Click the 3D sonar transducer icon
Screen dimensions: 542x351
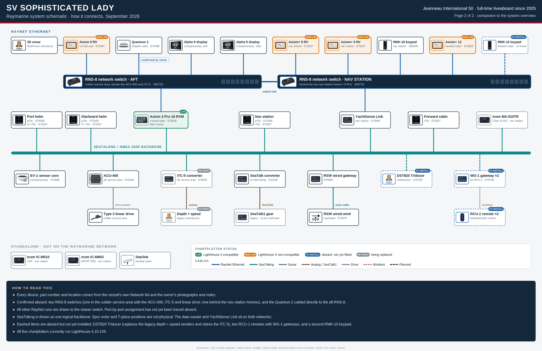pyautogui.click(x=19, y=45)
